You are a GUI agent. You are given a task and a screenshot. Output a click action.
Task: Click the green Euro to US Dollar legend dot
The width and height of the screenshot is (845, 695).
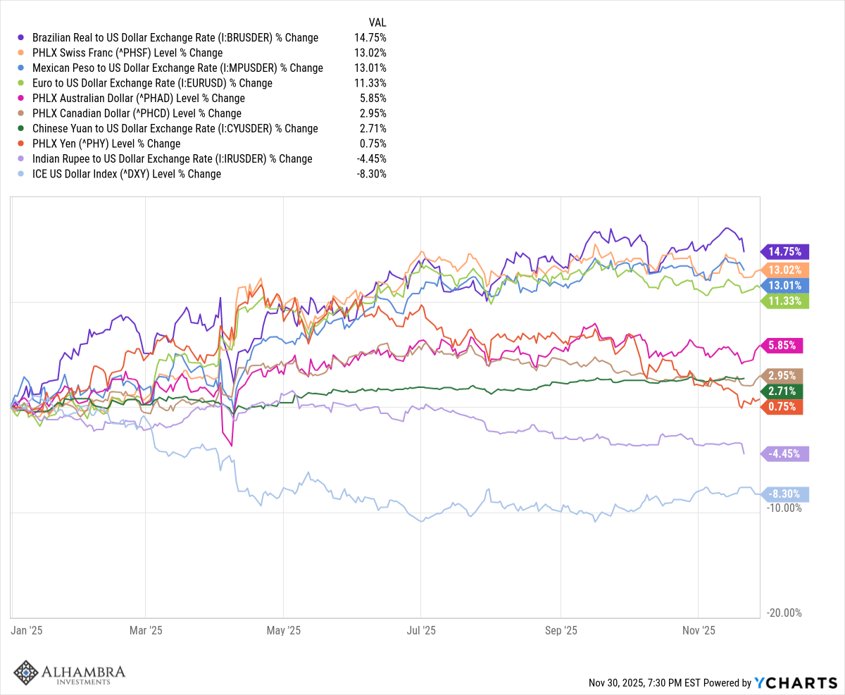click(22, 83)
